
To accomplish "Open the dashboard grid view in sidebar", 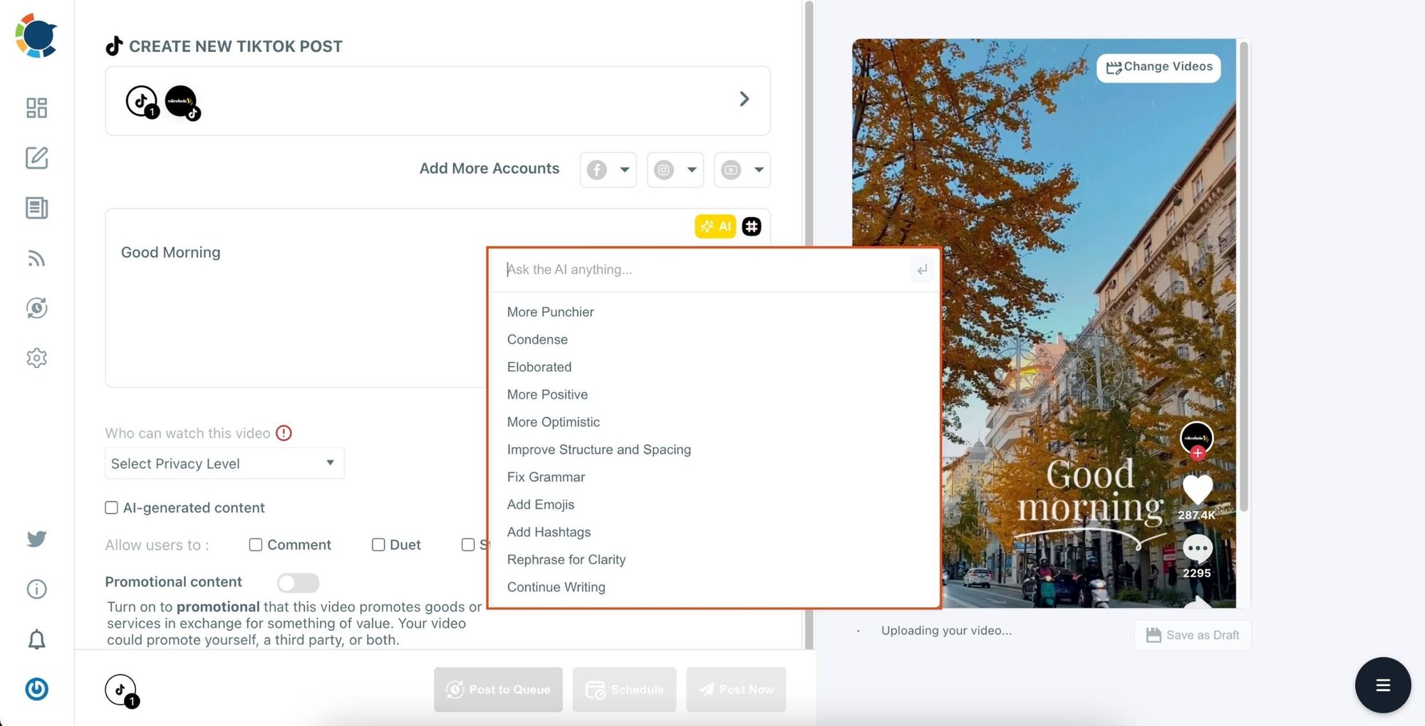I will pos(36,107).
